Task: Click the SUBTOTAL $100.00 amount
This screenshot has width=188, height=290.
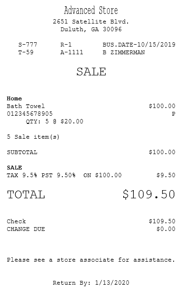Action: 162,152
